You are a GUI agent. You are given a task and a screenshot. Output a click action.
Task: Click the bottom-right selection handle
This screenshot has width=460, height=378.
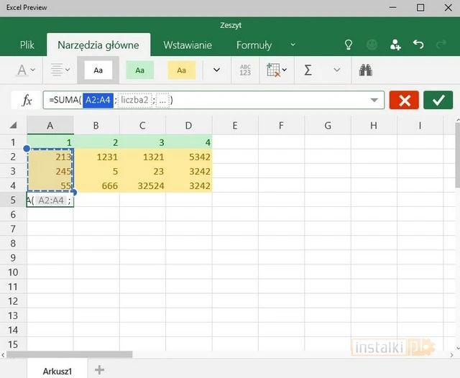click(x=73, y=193)
